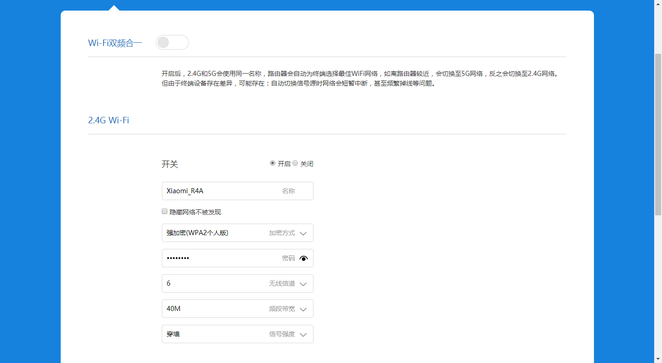This screenshot has height=363, width=662.
Task: Select the 开启 radio button
Action: click(x=273, y=163)
